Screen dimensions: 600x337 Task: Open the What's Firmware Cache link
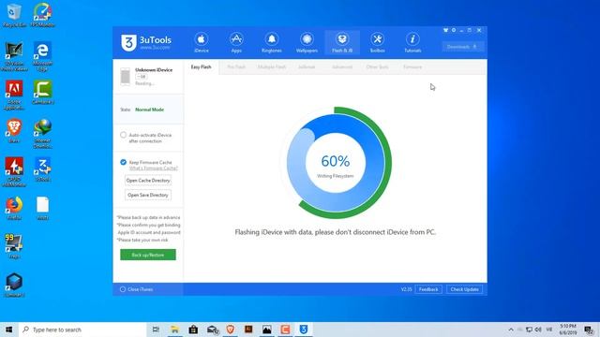pyautogui.click(x=154, y=168)
